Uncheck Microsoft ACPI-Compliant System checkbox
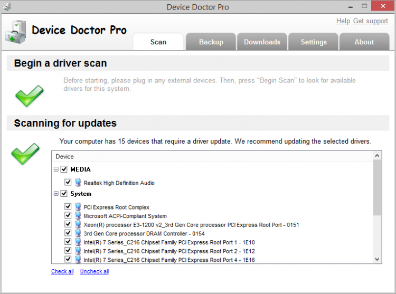This screenshot has width=396, height=294. [x=68, y=215]
